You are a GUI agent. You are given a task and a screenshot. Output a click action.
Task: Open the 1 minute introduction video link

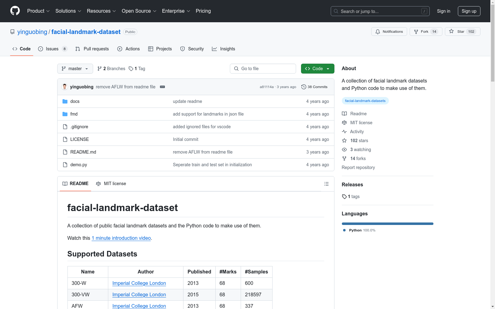tap(121, 238)
